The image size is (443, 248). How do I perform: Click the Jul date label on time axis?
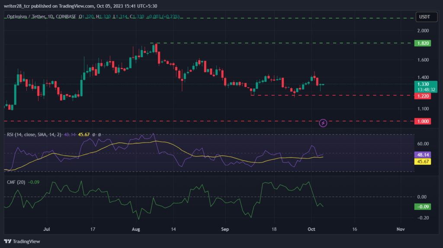tap(47, 229)
